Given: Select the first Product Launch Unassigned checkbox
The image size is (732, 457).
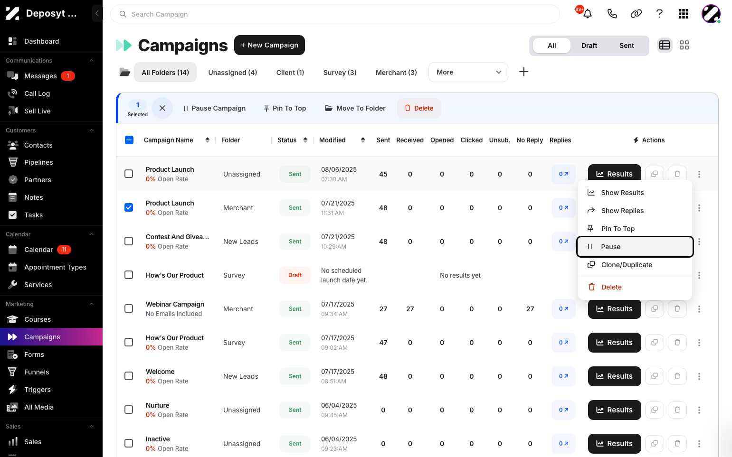Looking at the screenshot, I should pos(129,174).
